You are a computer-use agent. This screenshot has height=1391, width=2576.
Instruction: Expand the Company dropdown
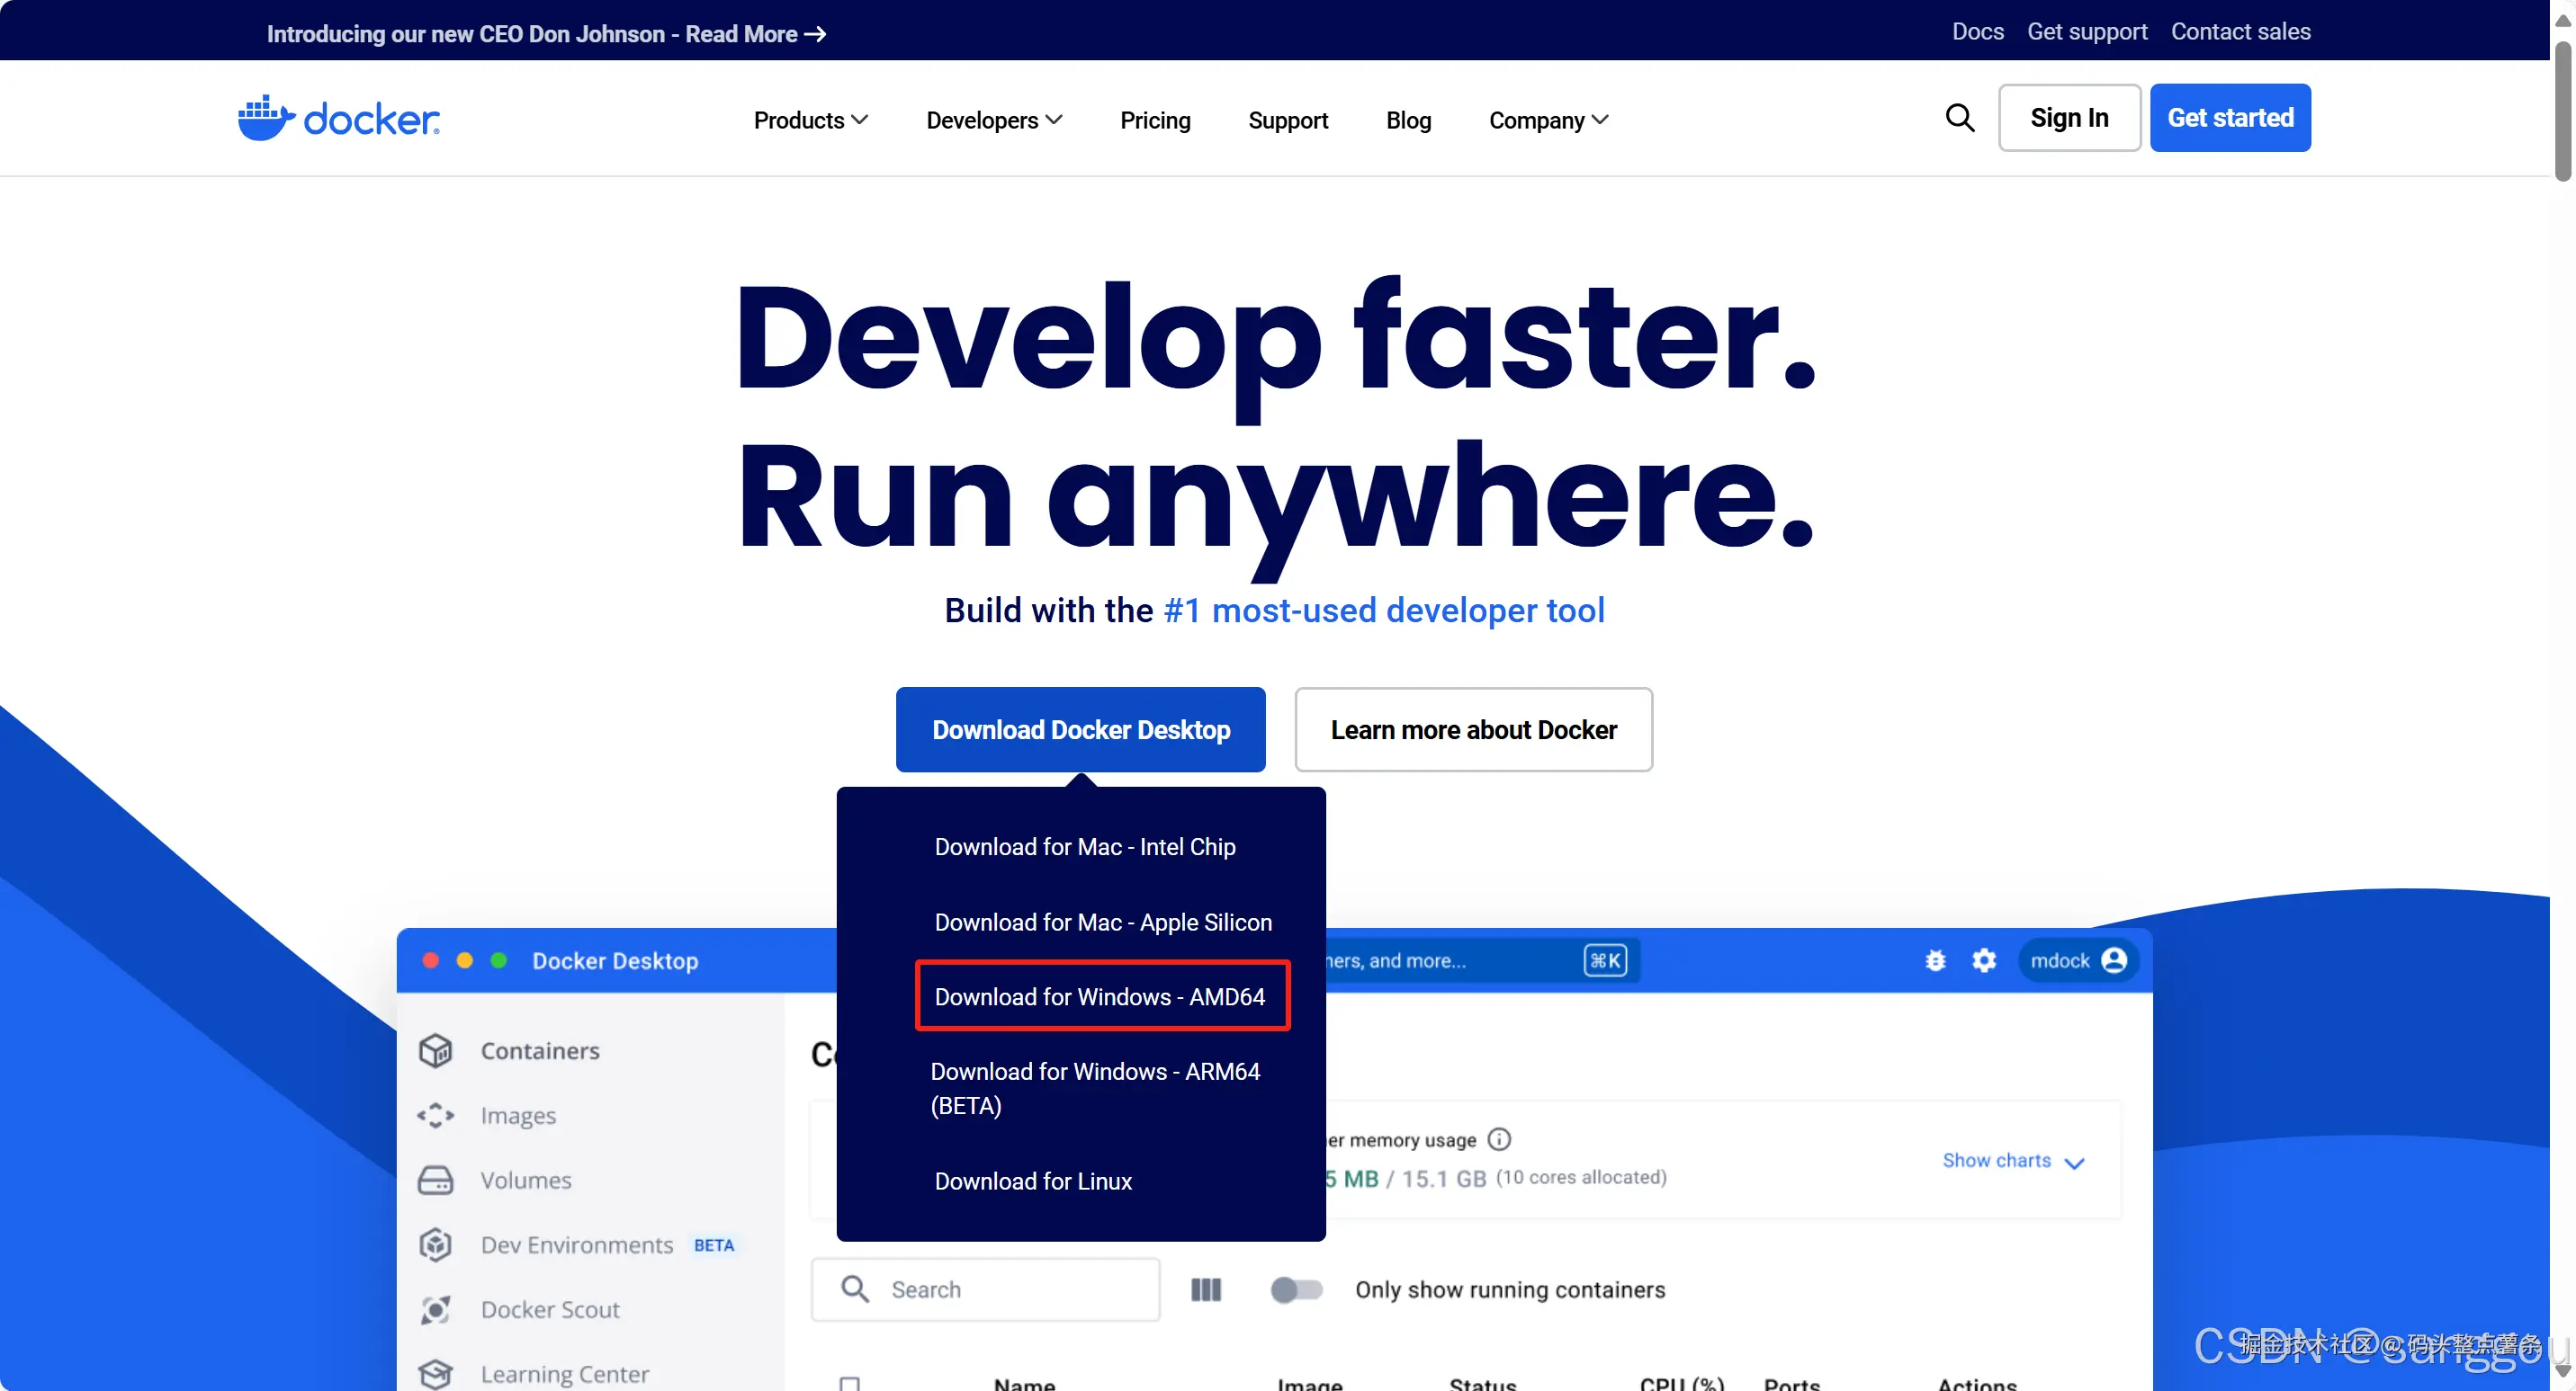pyautogui.click(x=1548, y=120)
